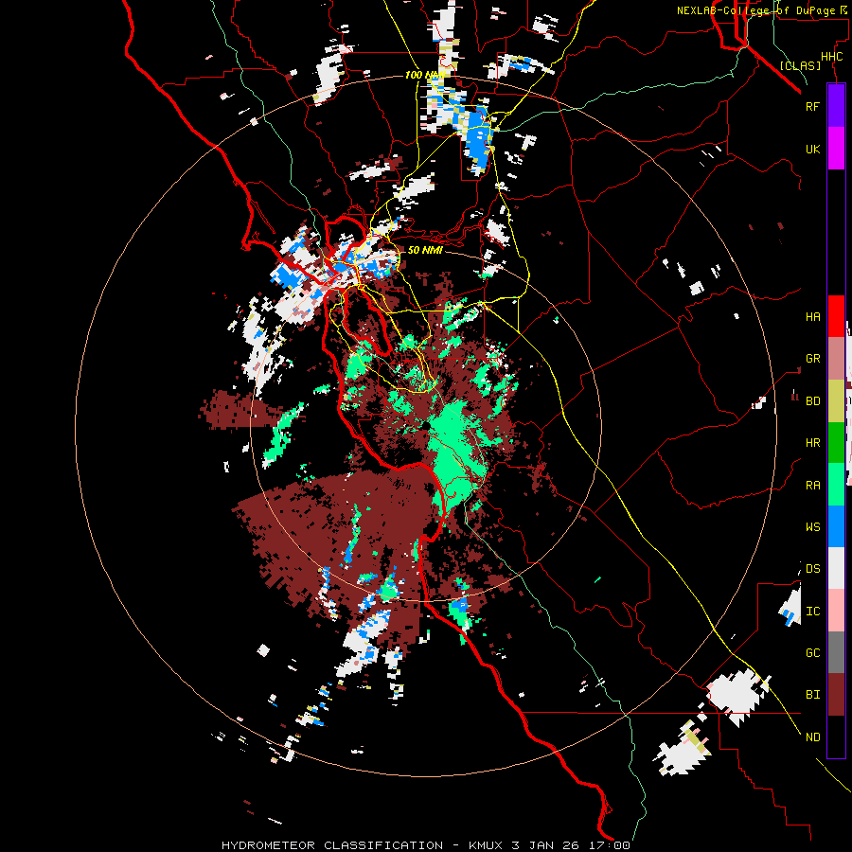Image resolution: width=852 pixels, height=852 pixels.
Task: Click the RA bright green legend swatch
Action: pyautogui.click(x=836, y=485)
